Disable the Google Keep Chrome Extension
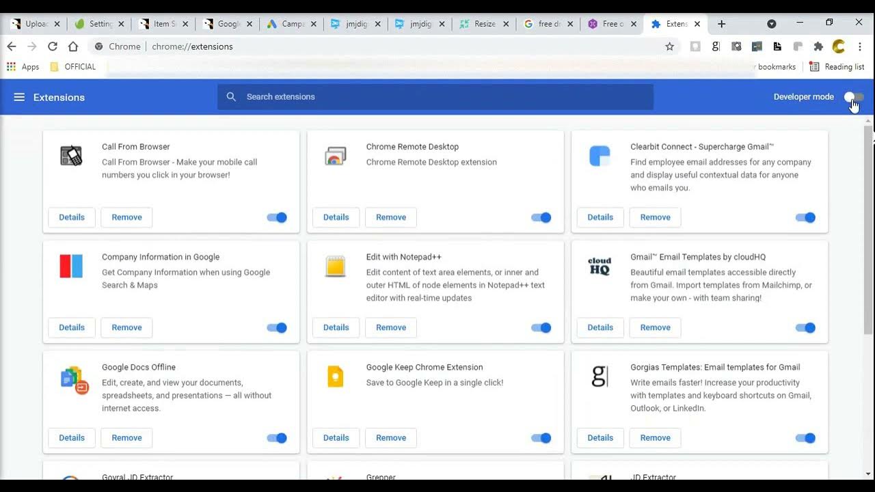This screenshot has height=492, width=875. [541, 438]
